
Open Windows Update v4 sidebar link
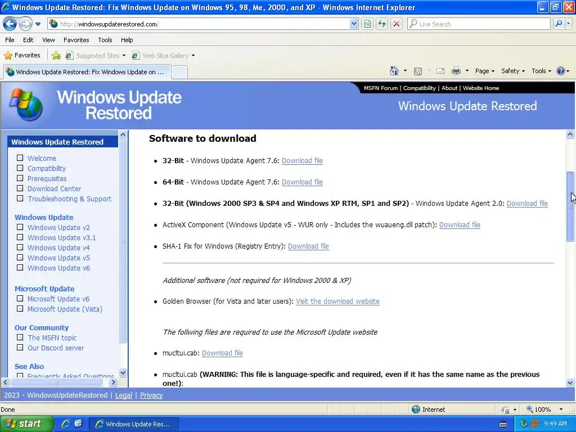(x=58, y=248)
